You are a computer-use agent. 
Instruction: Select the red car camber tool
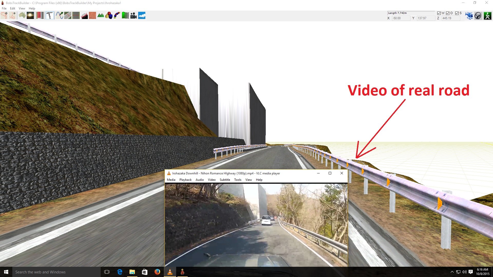[84, 15]
